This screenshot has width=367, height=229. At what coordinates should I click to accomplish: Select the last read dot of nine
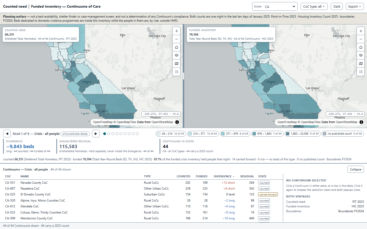point(137,134)
